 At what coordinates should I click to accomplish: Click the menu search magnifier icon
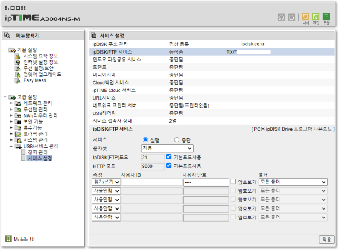[x=8, y=36]
